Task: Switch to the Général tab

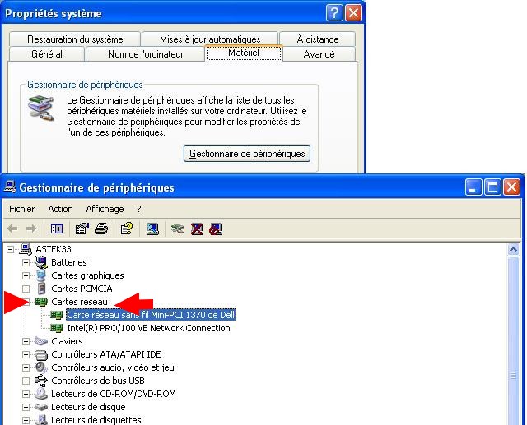Action: [x=46, y=54]
